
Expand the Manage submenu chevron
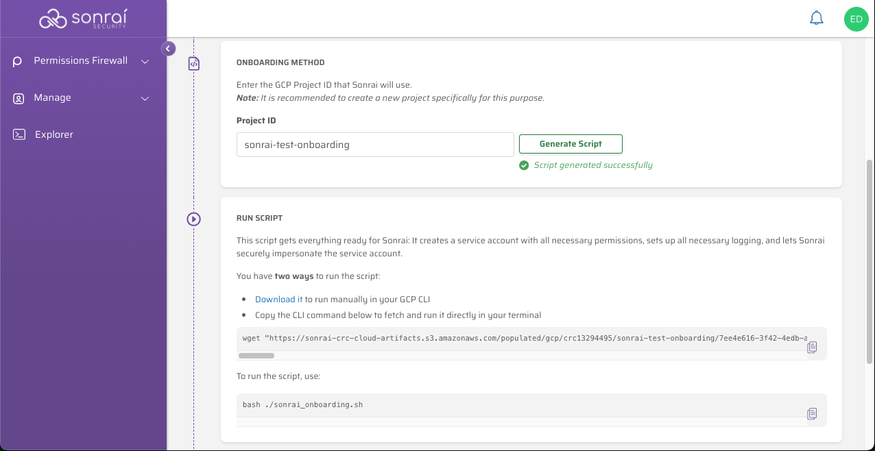click(145, 99)
